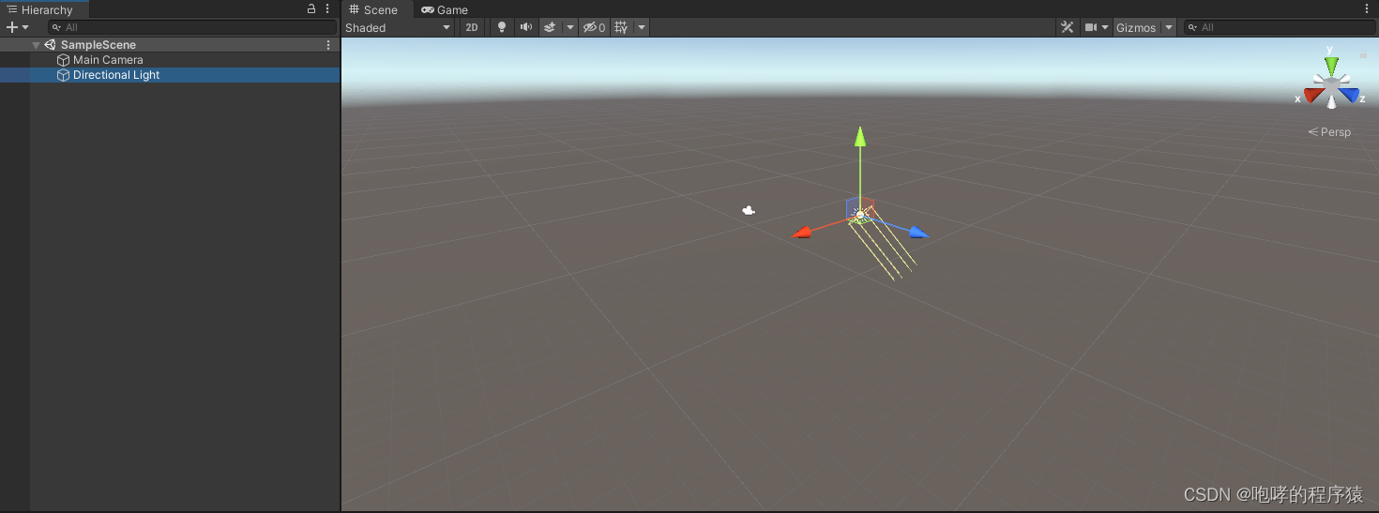Screen dimensions: 1379x513
Task: Open the scene effects dropdown arrow
Action: [x=570, y=27]
